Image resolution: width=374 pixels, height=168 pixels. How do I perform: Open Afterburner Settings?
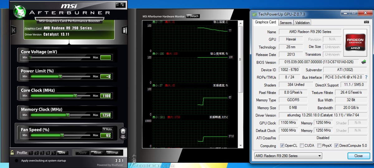[113, 153]
